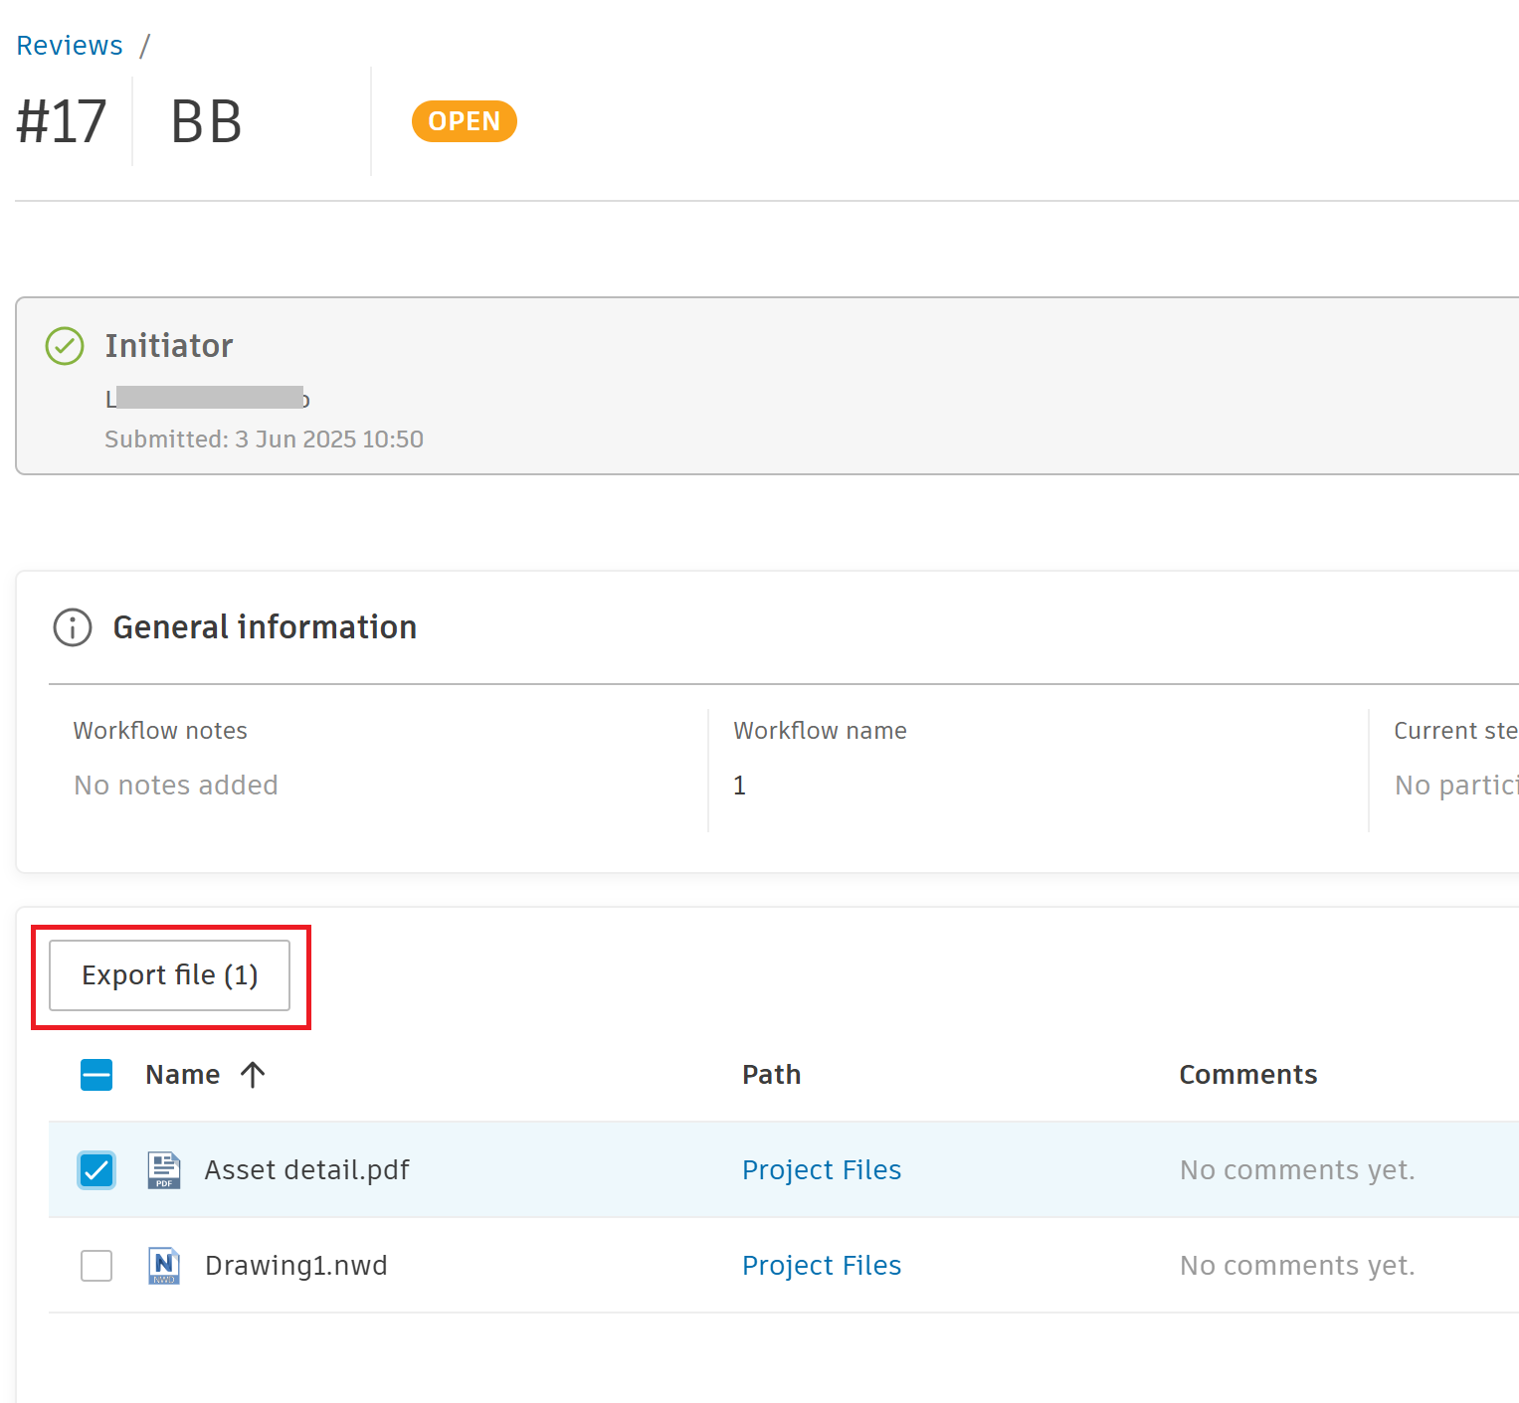Toggle the select-all checkbox beside Name
1519x1403 pixels.
tap(96, 1075)
